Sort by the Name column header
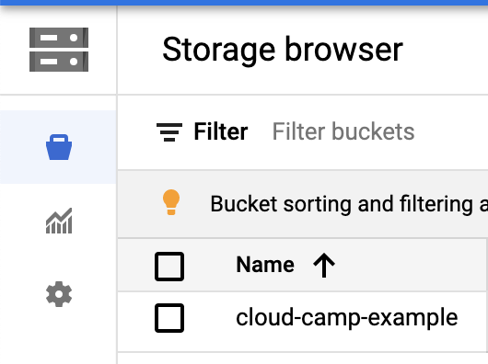Viewport: 488px width, 364px height. coord(265,265)
